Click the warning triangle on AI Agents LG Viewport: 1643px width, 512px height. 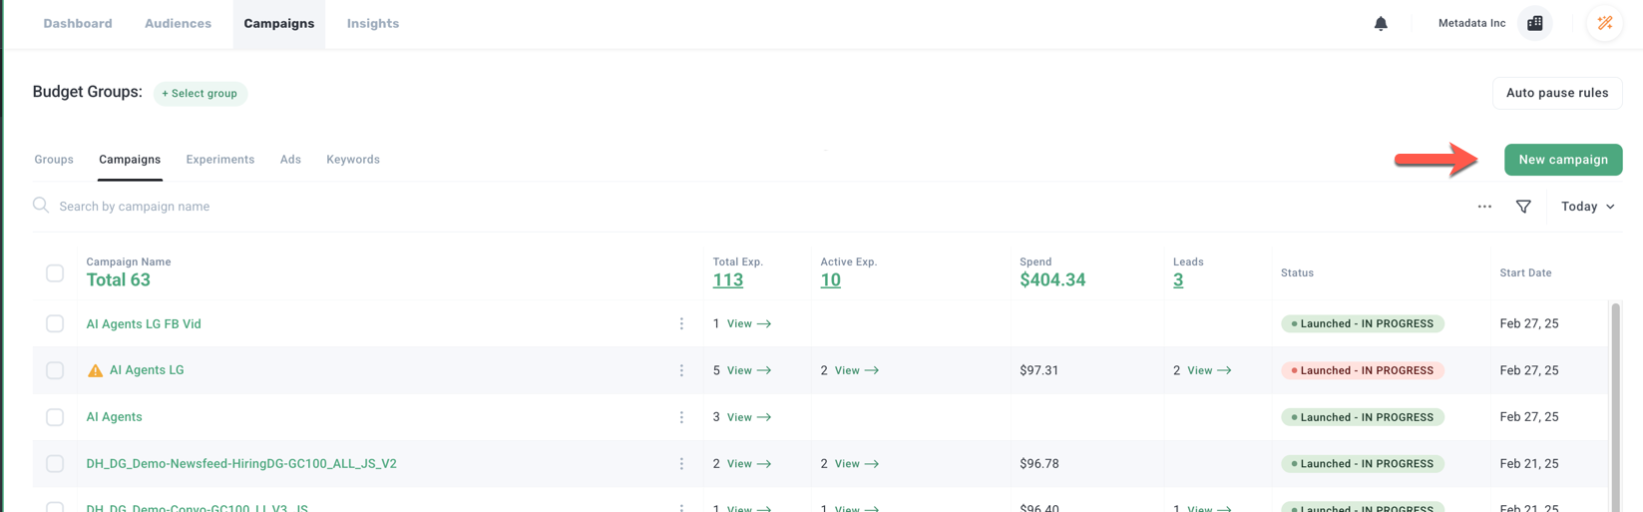(95, 370)
